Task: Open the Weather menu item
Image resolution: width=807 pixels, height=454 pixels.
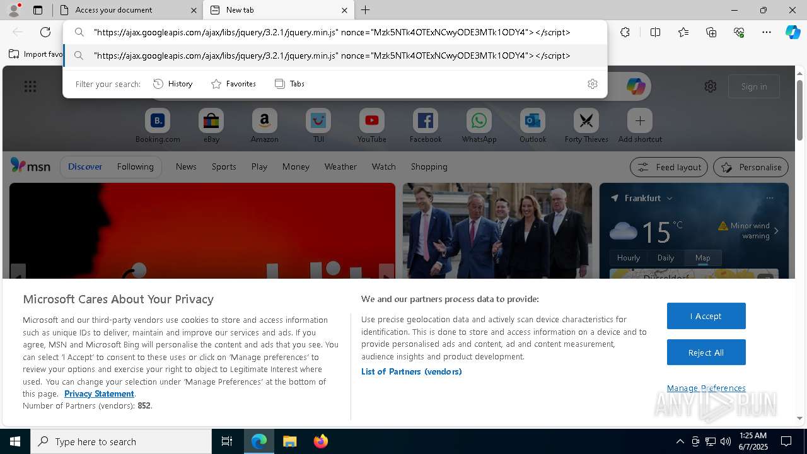Action: point(340,166)
